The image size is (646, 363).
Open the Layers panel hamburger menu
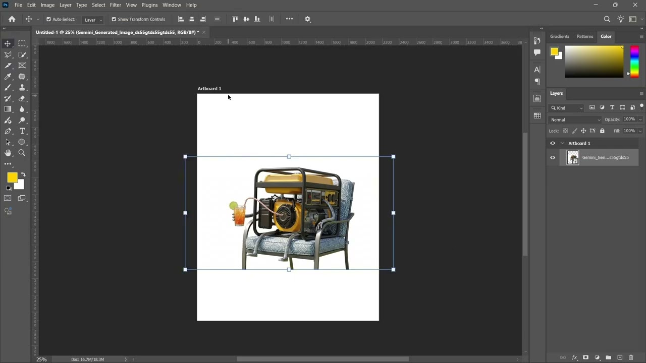tap(641, 93)
